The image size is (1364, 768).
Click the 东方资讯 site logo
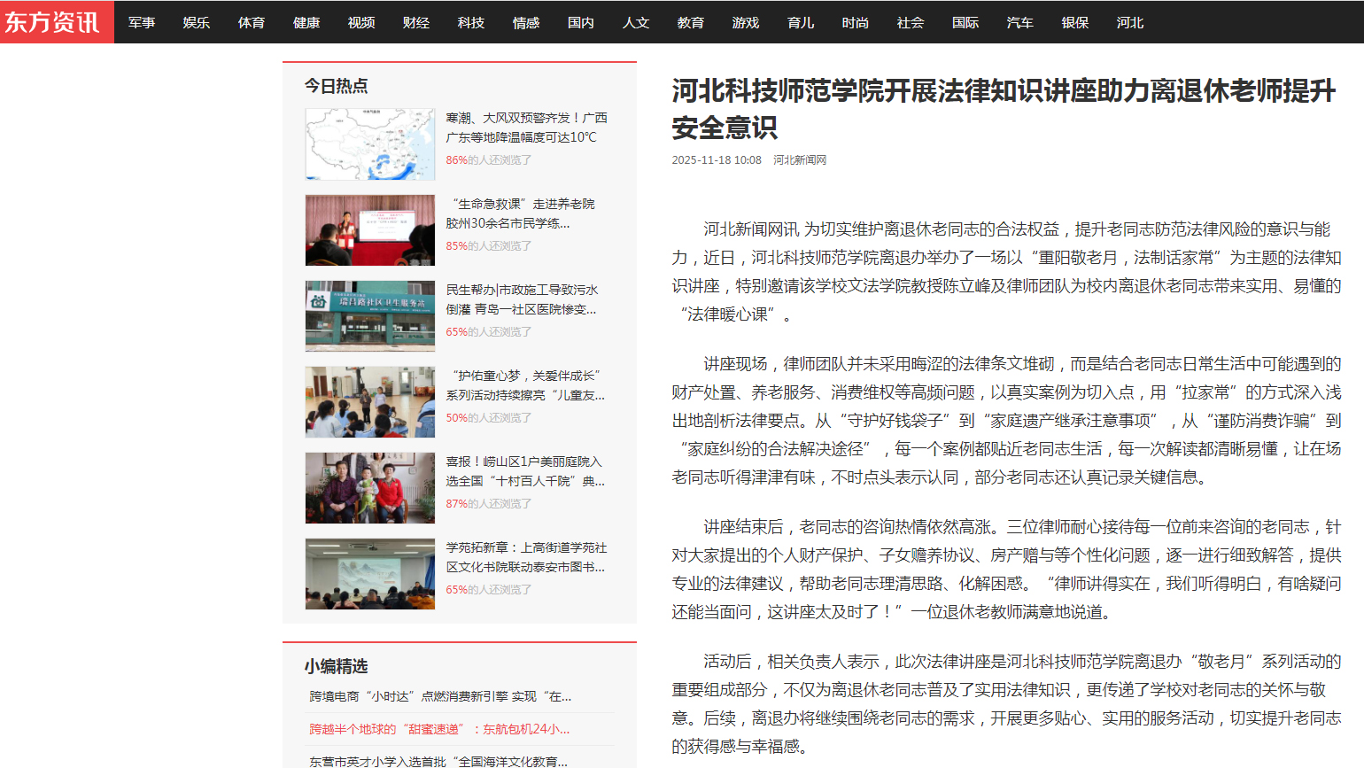pyautogui.click(x=55, y=22)
